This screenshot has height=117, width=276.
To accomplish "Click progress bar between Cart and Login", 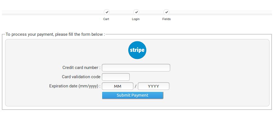I will pos(121,13).
